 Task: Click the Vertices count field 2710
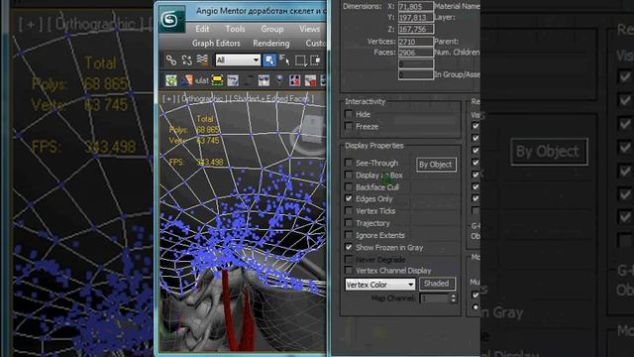pos(415,42)
